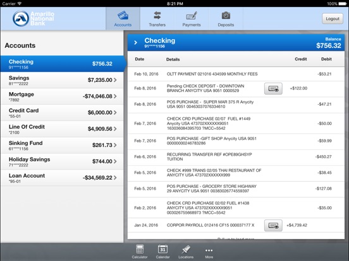349x261 pixels.
Task: View check image for CORPOR PAYROLL entry
Action: [x=273, y=226]
